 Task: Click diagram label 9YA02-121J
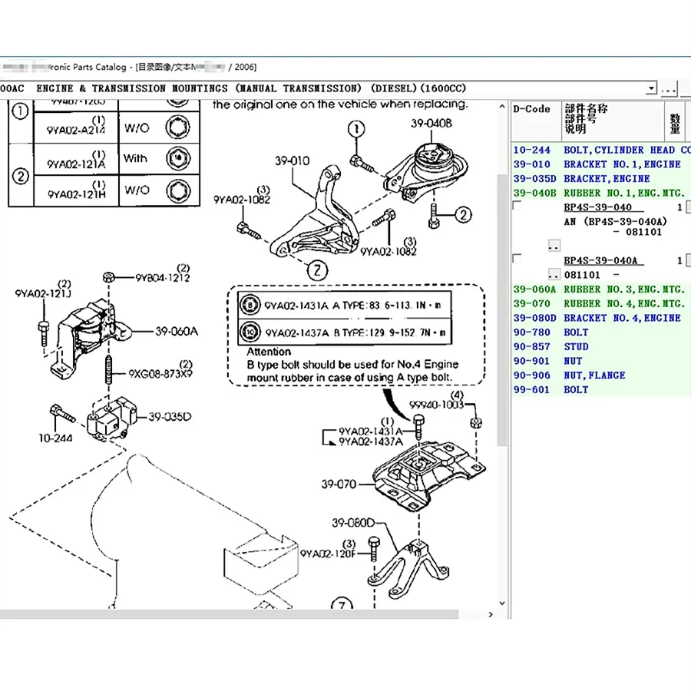click(x=43, y=293)
